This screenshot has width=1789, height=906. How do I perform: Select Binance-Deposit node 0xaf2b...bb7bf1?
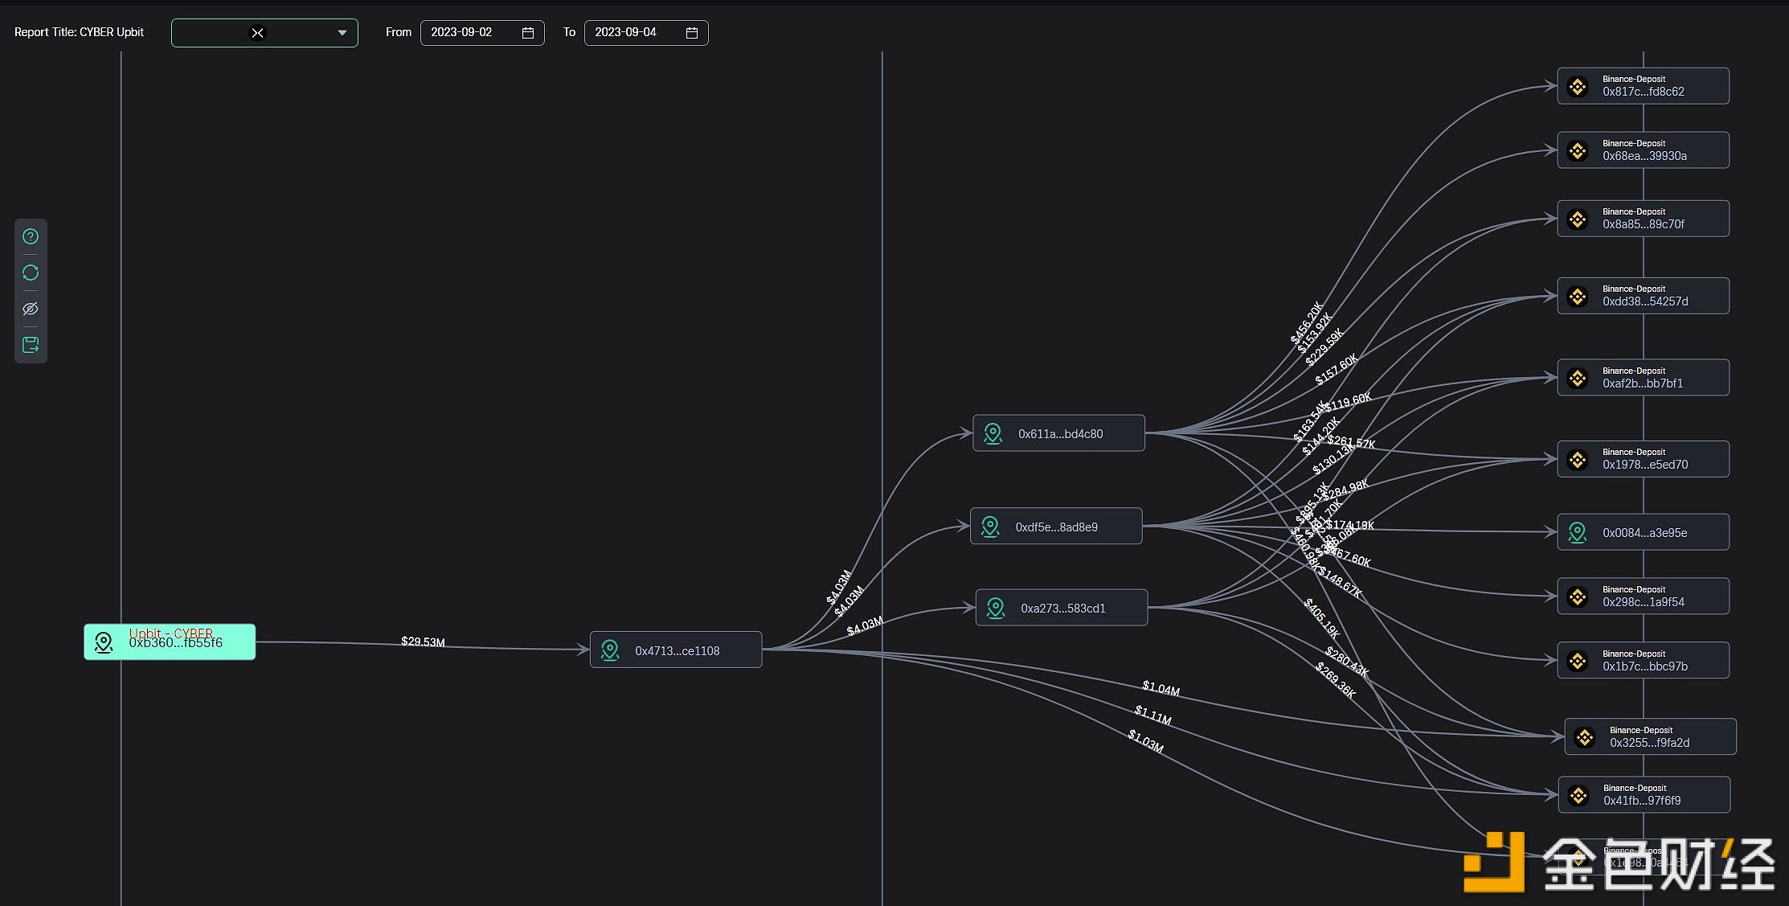1644,378
